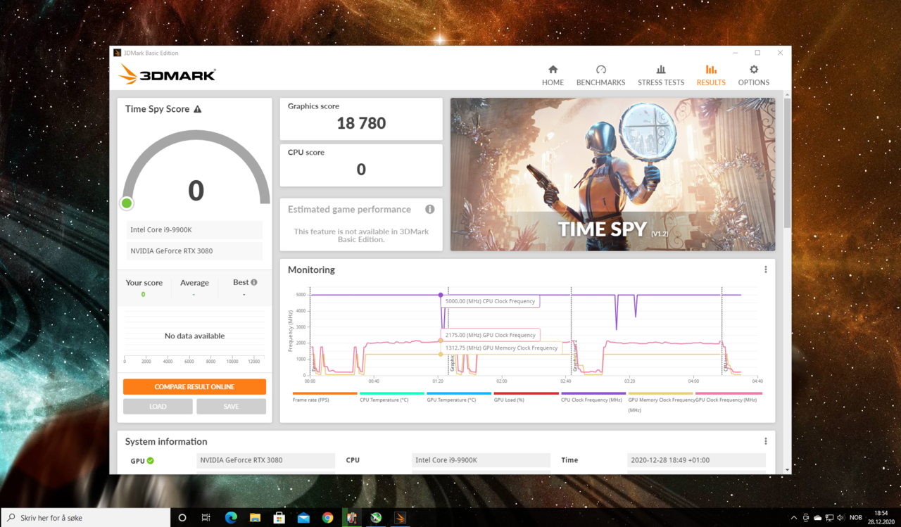Click the Intel Core i9-9900K label under gauge
Screen dimensions: 901x527
point(195,229)
